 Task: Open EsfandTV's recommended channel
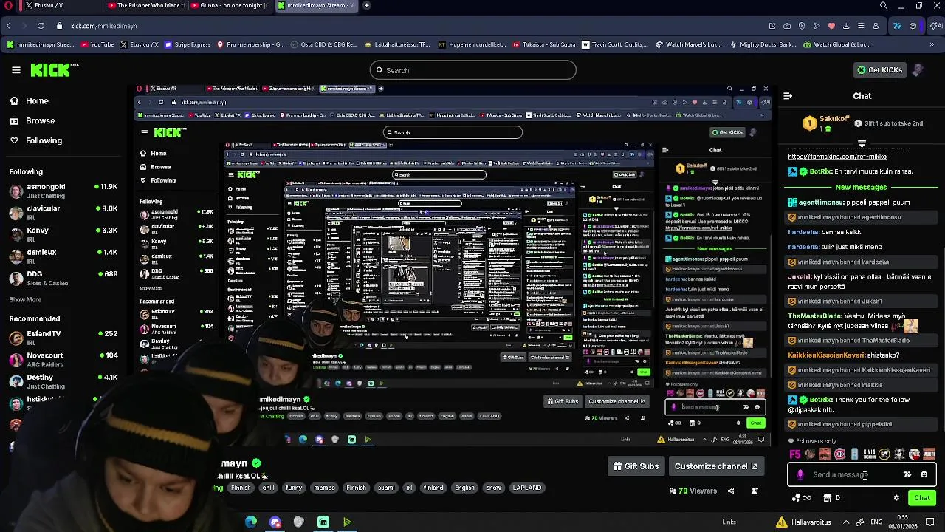coord(63,338)
